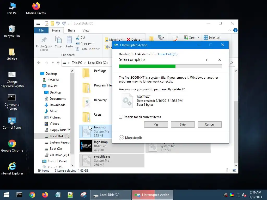Click the green deletion progress bar

tap(170, 66)
